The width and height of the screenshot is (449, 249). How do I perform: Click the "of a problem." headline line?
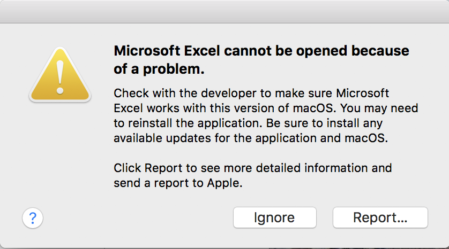[x=160, y=69]
